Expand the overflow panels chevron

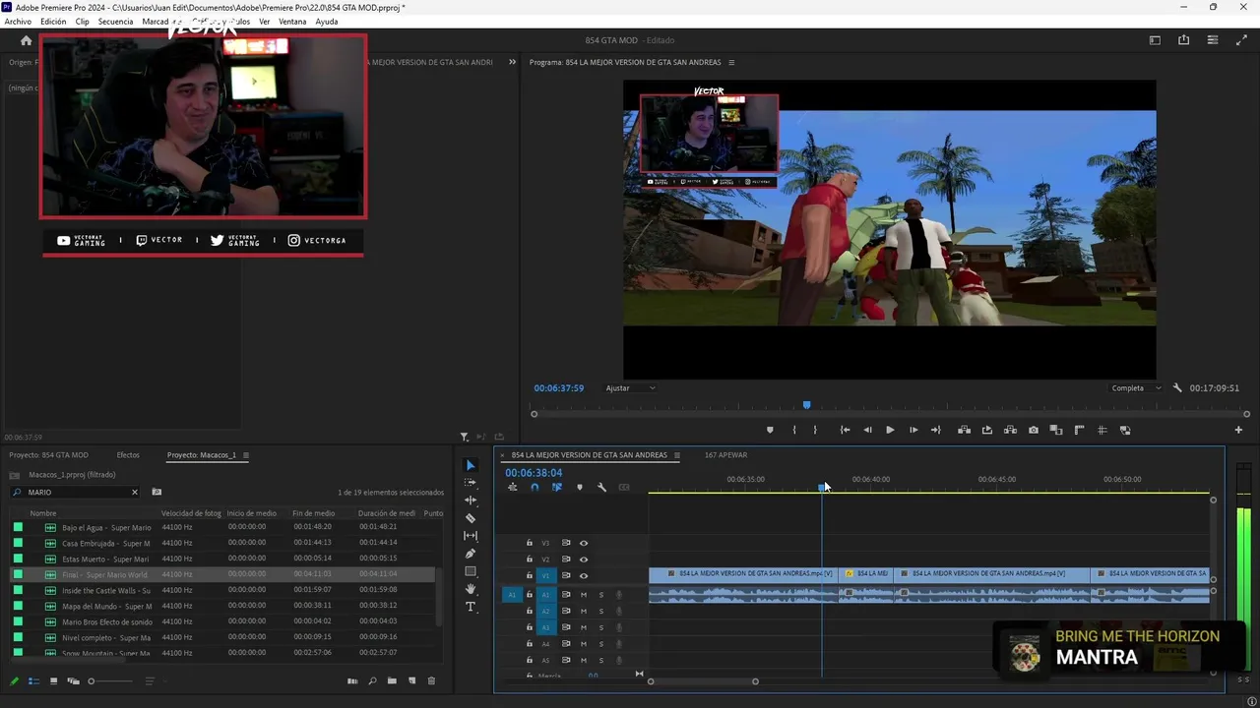point(512,62)
